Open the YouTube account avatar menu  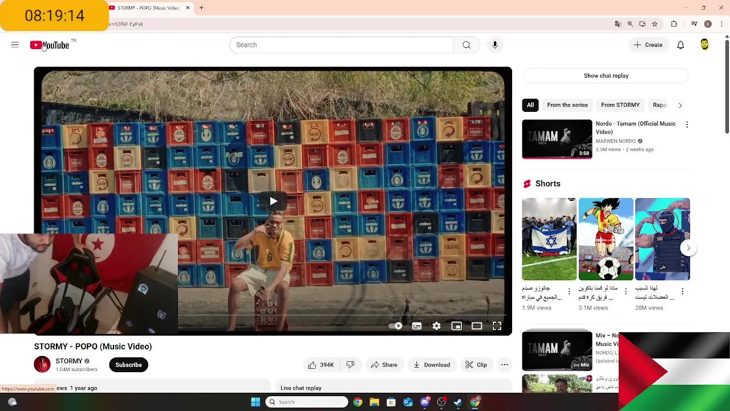(x=704, y=45)
